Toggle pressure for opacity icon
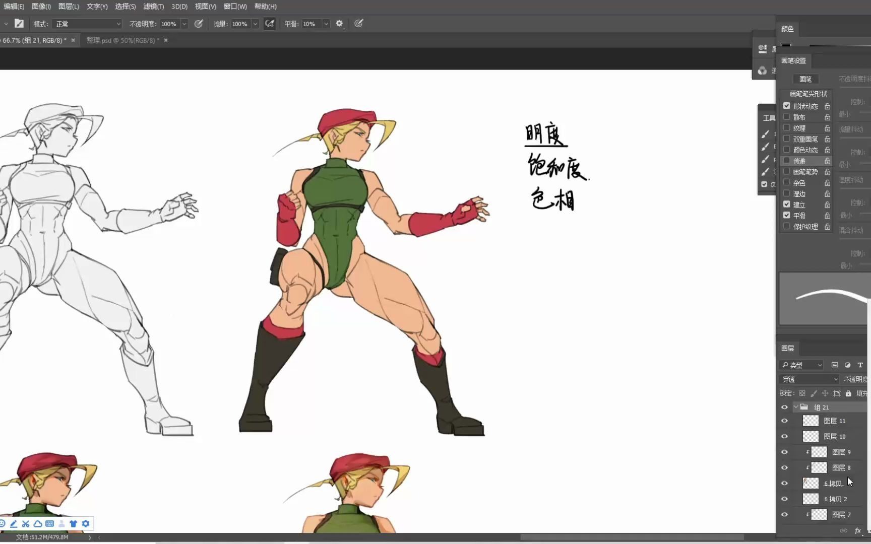 pos(199,24)
